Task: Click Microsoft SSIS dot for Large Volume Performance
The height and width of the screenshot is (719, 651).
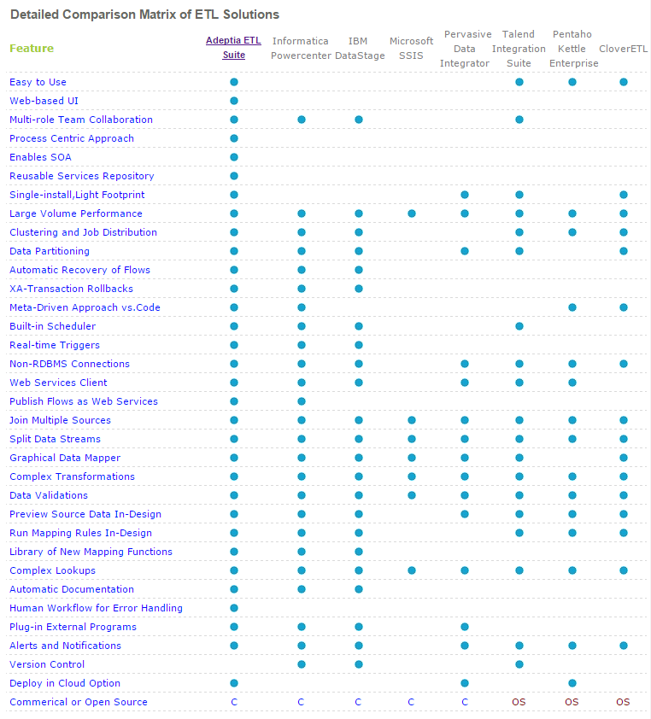Action: 412,213
